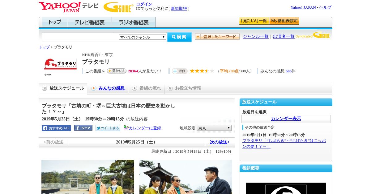Click the ブラタモリ program logo image

[60, 64]
